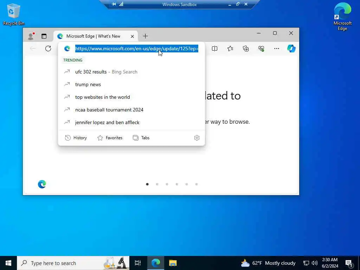This screenshot has width=360, height=270.
Task: Open Task View from taskbar
Action: coord(138,263)
